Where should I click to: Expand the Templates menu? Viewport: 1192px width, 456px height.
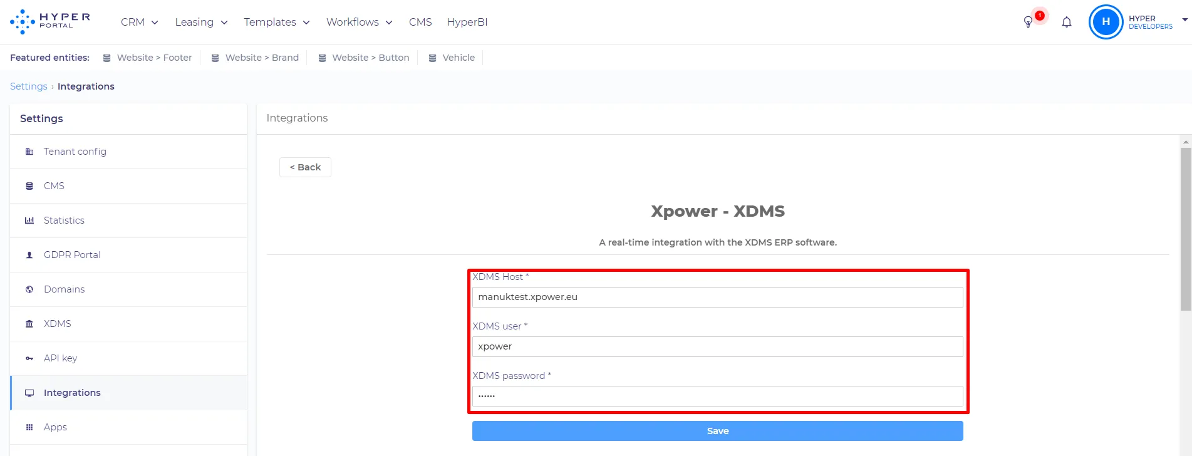277,22
